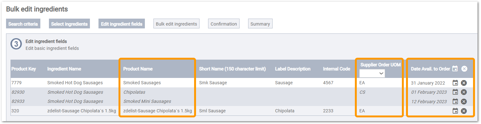The image size is (481, 124).
Task: Click the Bulk edit ingredients step button
Action: pyautogui.click(x=176, y=24)
